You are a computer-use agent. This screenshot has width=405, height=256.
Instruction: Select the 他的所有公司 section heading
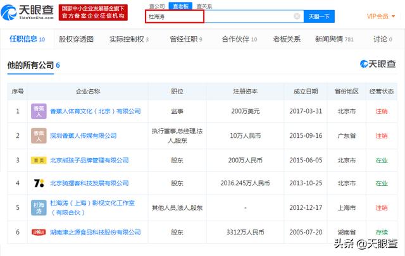click(30, 65)
